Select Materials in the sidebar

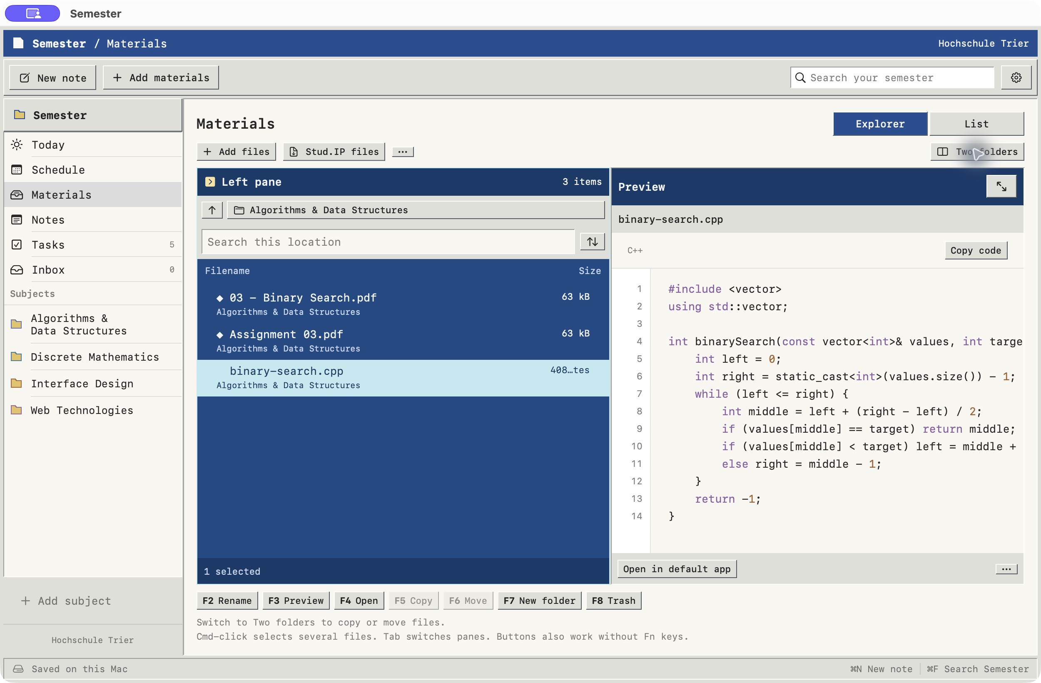[93, 195]
